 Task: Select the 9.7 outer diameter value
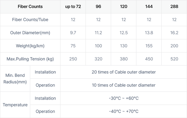click(x=73, y=32)
